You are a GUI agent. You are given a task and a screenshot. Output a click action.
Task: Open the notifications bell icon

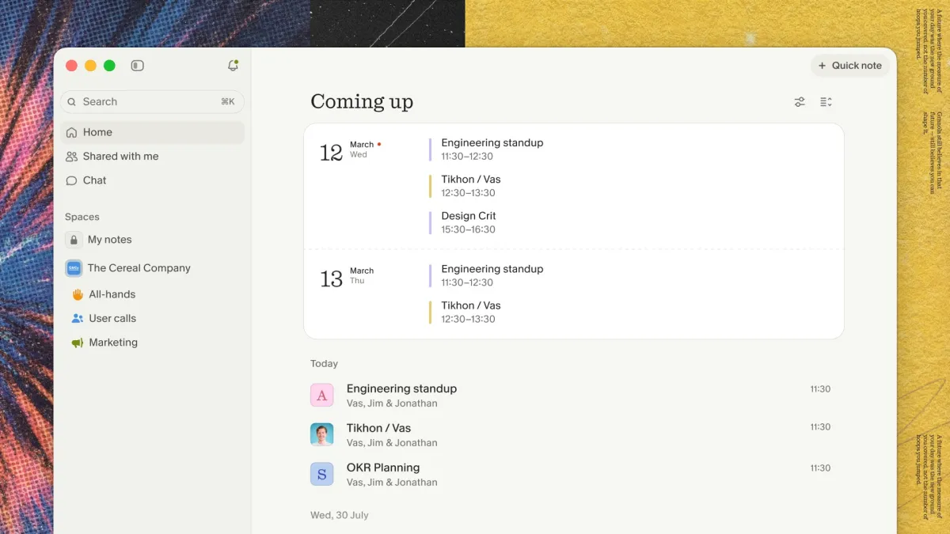pyautogui.click(x=233, y=66)
